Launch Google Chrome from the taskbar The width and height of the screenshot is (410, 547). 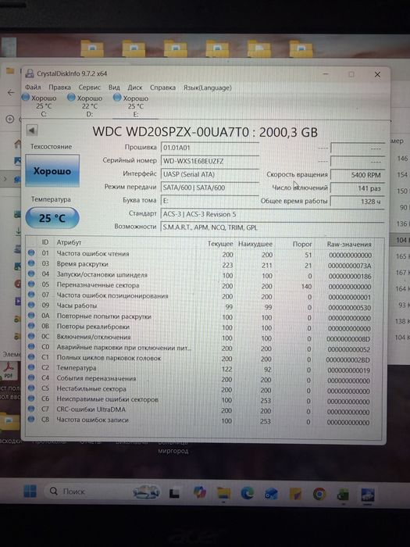[319, 494]
